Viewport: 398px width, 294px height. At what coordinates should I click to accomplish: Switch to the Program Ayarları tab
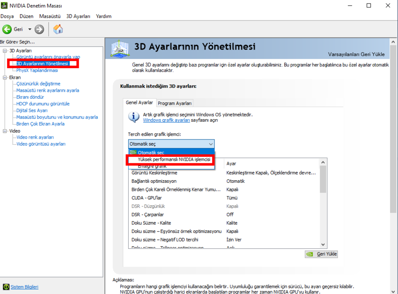[x=175, y=103]
